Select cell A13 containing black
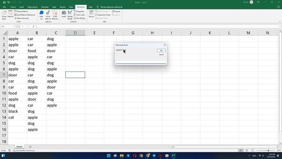This screenshot has width=282, height=159. (x=18, y=111)
